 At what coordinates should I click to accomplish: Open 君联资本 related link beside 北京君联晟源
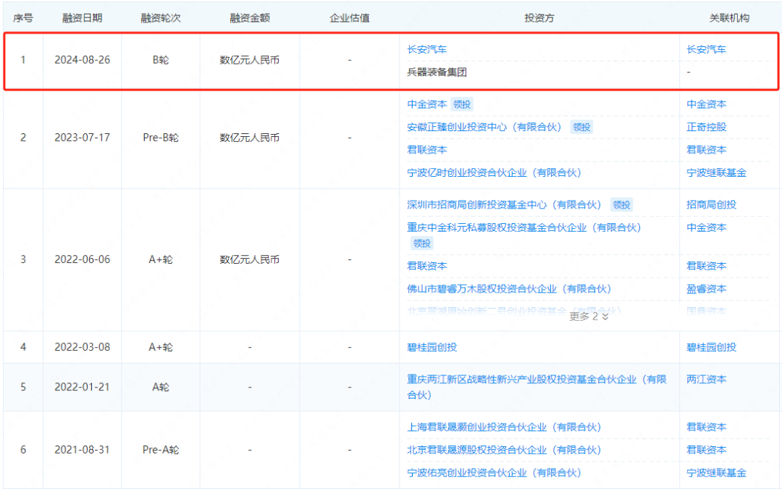(706, 450)
